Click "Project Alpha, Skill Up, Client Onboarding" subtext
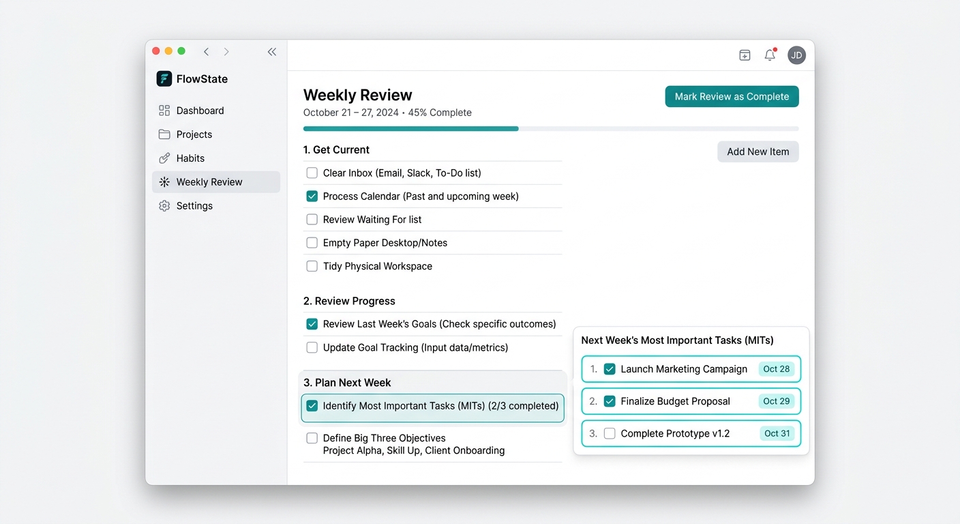Image resolution: width=960 pixels, height=524 pixels. click(x=414, y=450)
